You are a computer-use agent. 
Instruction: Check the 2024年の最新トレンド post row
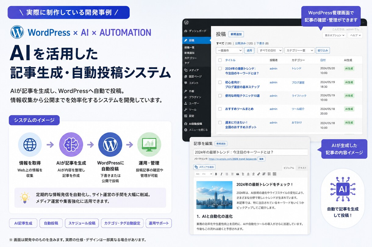[x=220, y=69]
